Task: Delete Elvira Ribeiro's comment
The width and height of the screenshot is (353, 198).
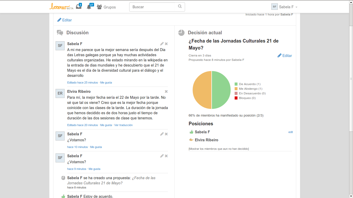Action: click(166, 92)
